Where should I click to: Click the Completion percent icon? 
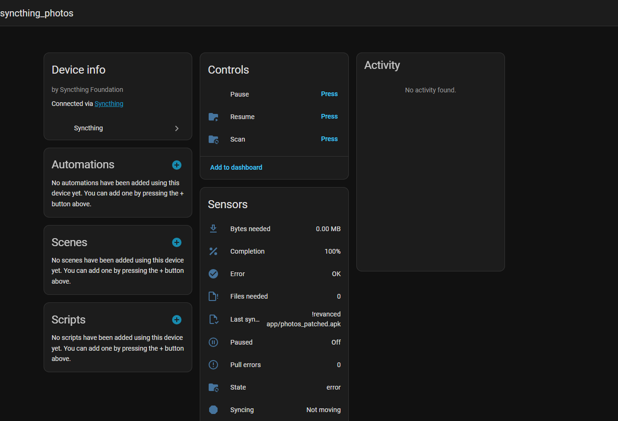pos(213,251)
